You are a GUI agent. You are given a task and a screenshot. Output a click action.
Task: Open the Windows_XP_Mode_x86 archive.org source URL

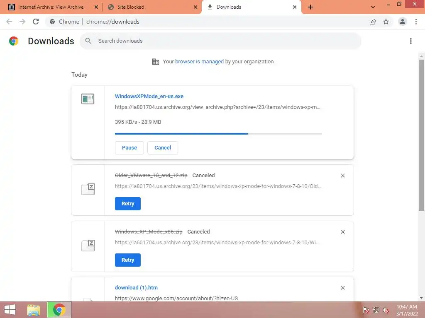217,242
